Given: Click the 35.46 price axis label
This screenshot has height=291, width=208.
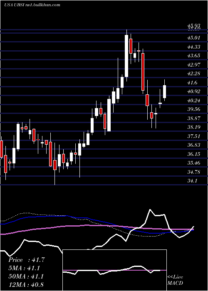Looking at the screenshot, I should (194, 163).
